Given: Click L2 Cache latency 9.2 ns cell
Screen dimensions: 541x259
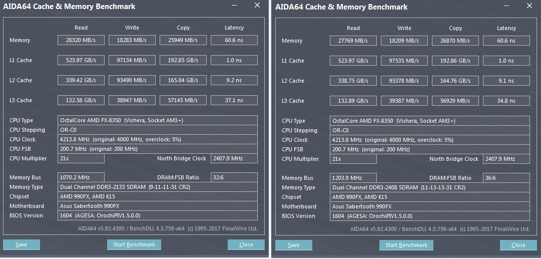Looking at the screenshot, I should (234, 80).
